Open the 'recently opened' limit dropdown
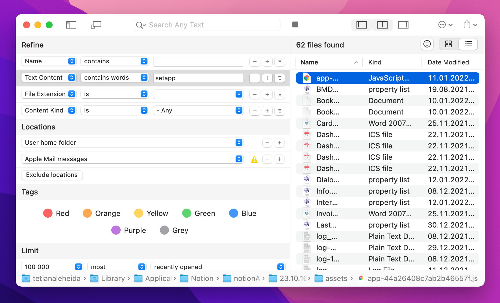The height and width of the screenshot is (303, 500). coord(218,267)
